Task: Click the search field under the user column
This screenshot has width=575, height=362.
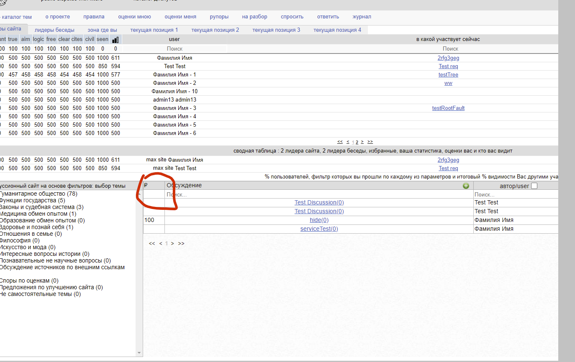Action: click(x=175, y=49)
